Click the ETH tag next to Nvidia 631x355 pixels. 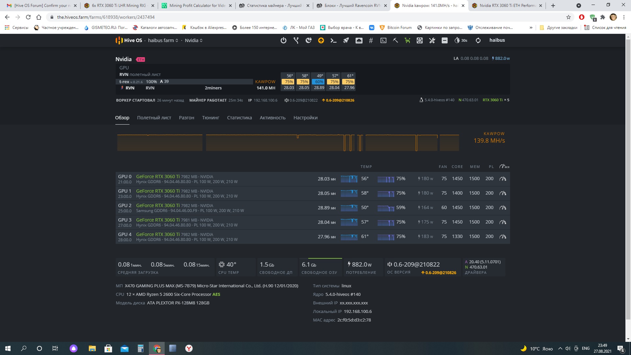coord(141,59)
